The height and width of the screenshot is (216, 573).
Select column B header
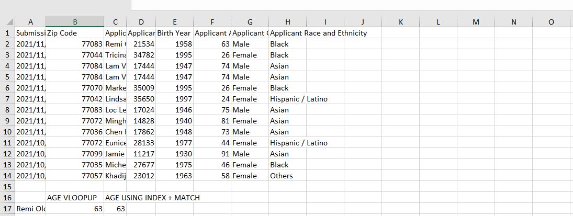coord(75,22)
